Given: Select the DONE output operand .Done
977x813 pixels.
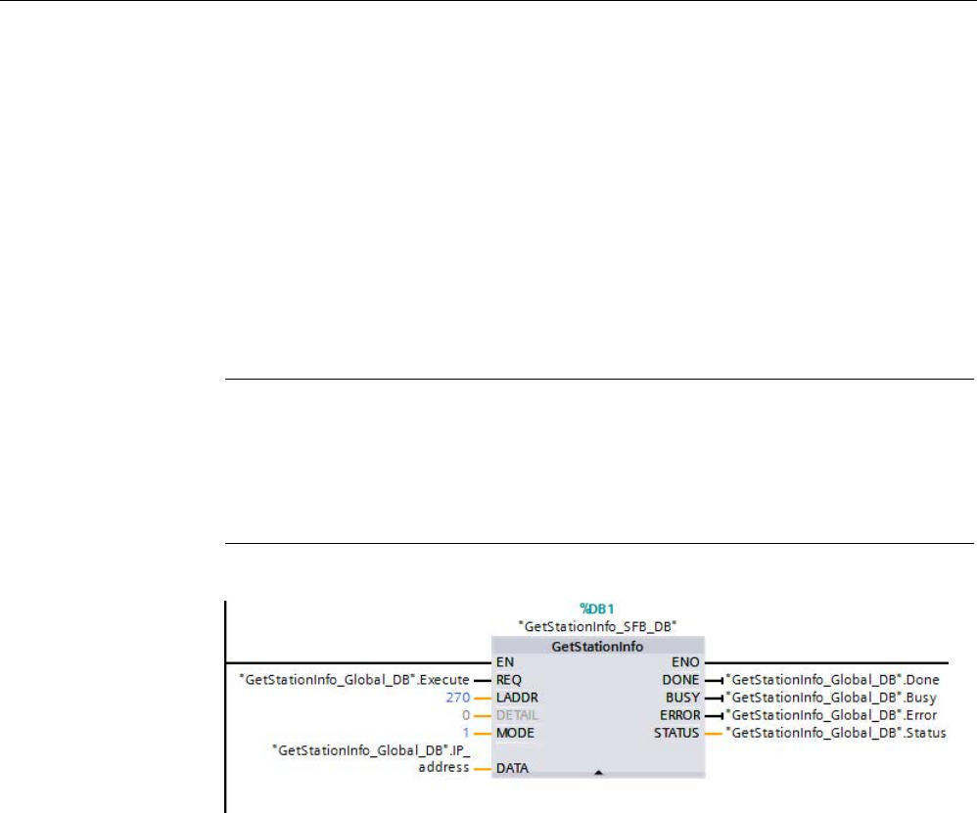Looking at the screenshot, I should pyautogui.click(x=833, y=680).
